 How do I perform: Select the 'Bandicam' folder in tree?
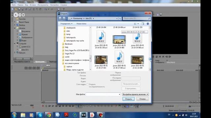point(69,44)
